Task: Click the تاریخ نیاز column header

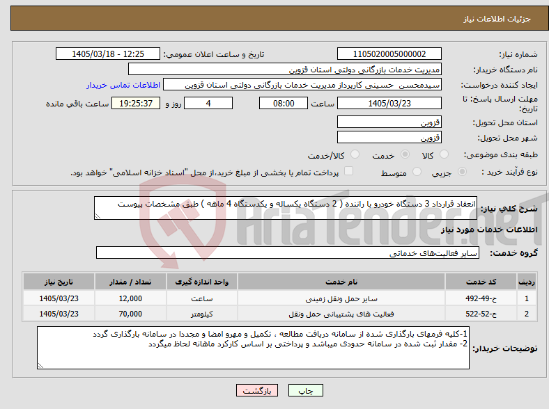Action: [59, 282]
